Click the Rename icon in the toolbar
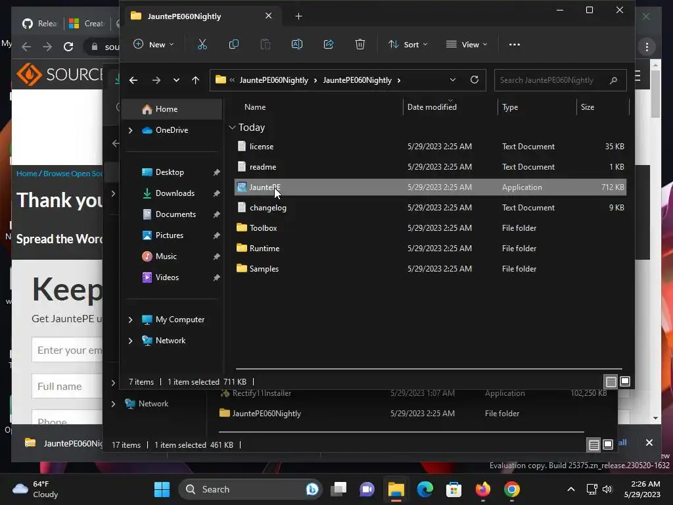 (x=297, y=44)
